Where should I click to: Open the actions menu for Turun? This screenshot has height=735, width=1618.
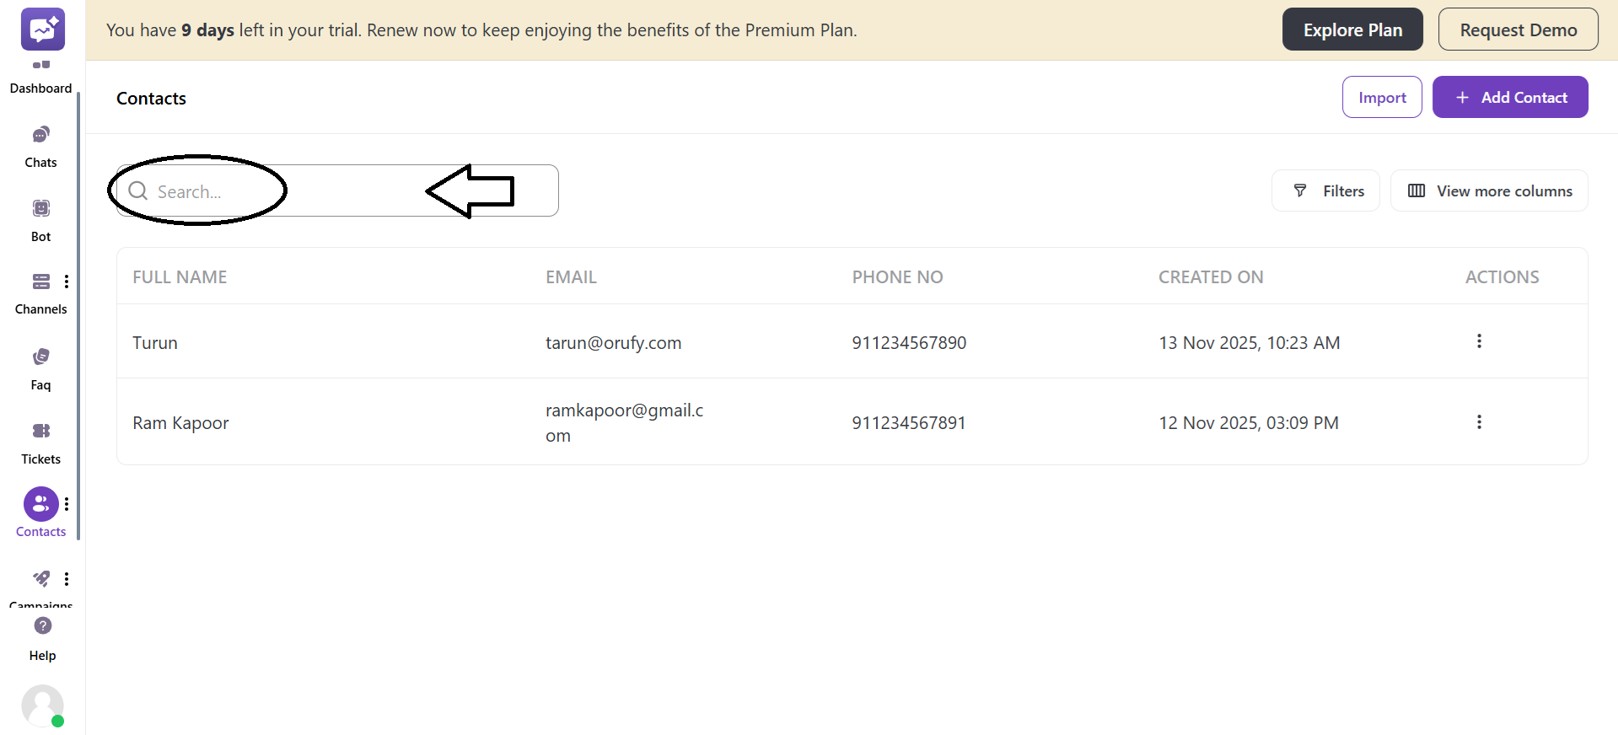pos(1479,341)
